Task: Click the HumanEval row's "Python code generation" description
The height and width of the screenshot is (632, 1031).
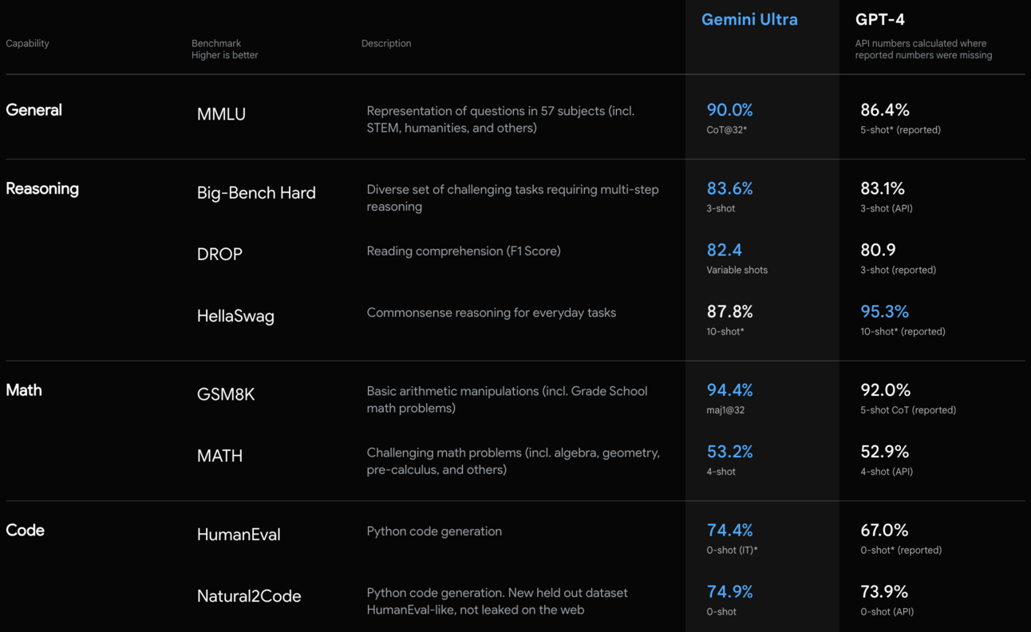Action: point(434,531)
